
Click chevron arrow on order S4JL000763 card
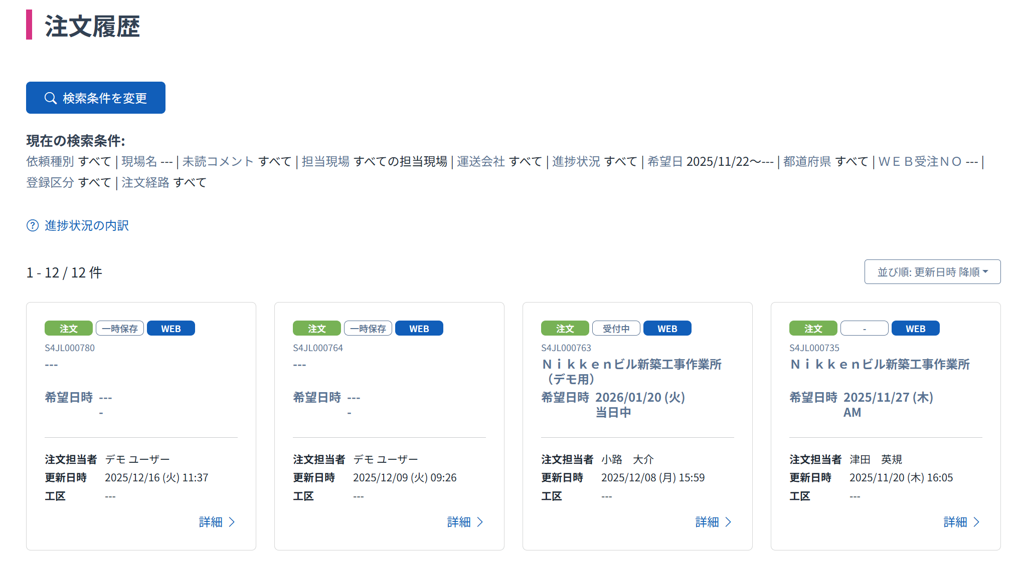click(x=728, y=522)
